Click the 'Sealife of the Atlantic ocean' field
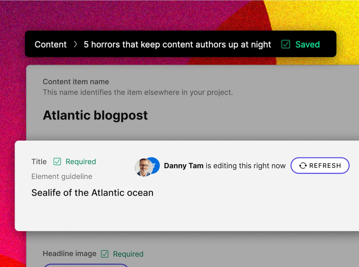This screenshot has width=359, height=267. click(92, 193)
